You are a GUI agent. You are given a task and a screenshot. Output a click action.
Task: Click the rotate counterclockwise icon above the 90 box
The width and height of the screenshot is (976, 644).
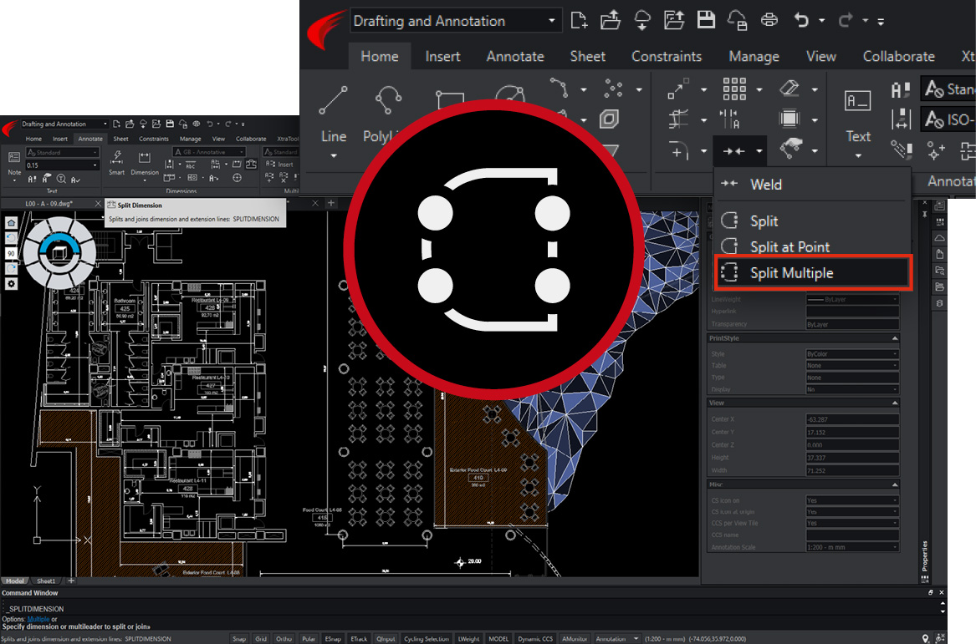11,238
